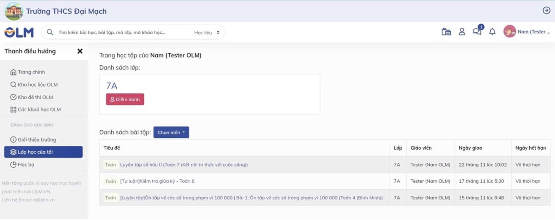Click the search input field
This screenshot has width=555, height=220.
point(124,32)
